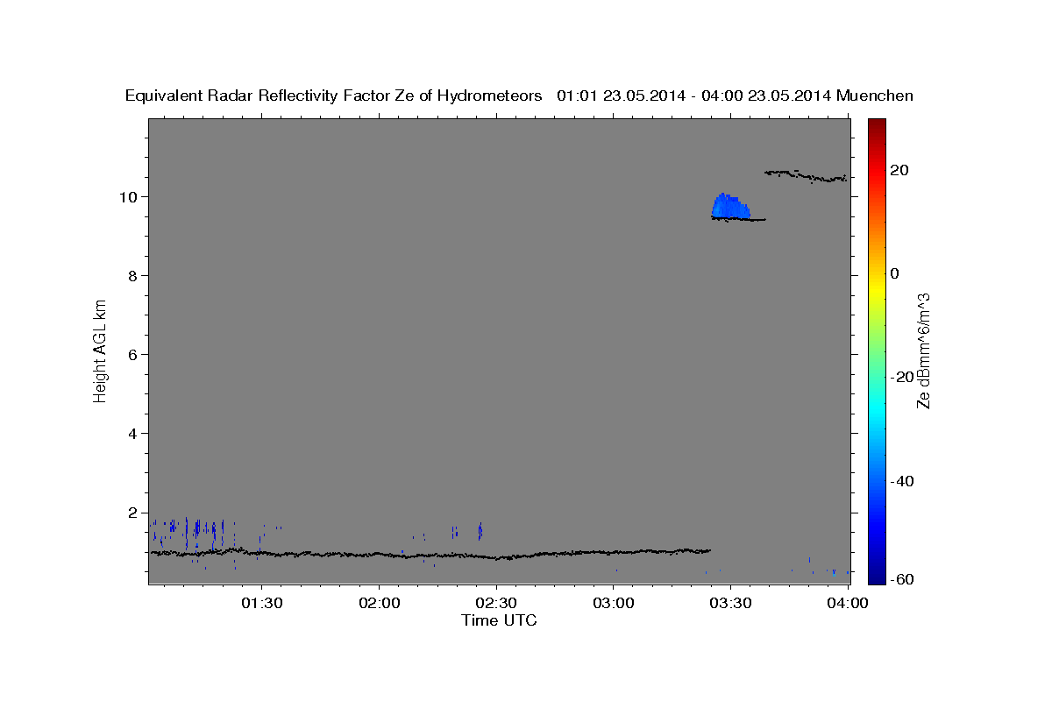Click the '04:00' time tick label

point(849,603)
